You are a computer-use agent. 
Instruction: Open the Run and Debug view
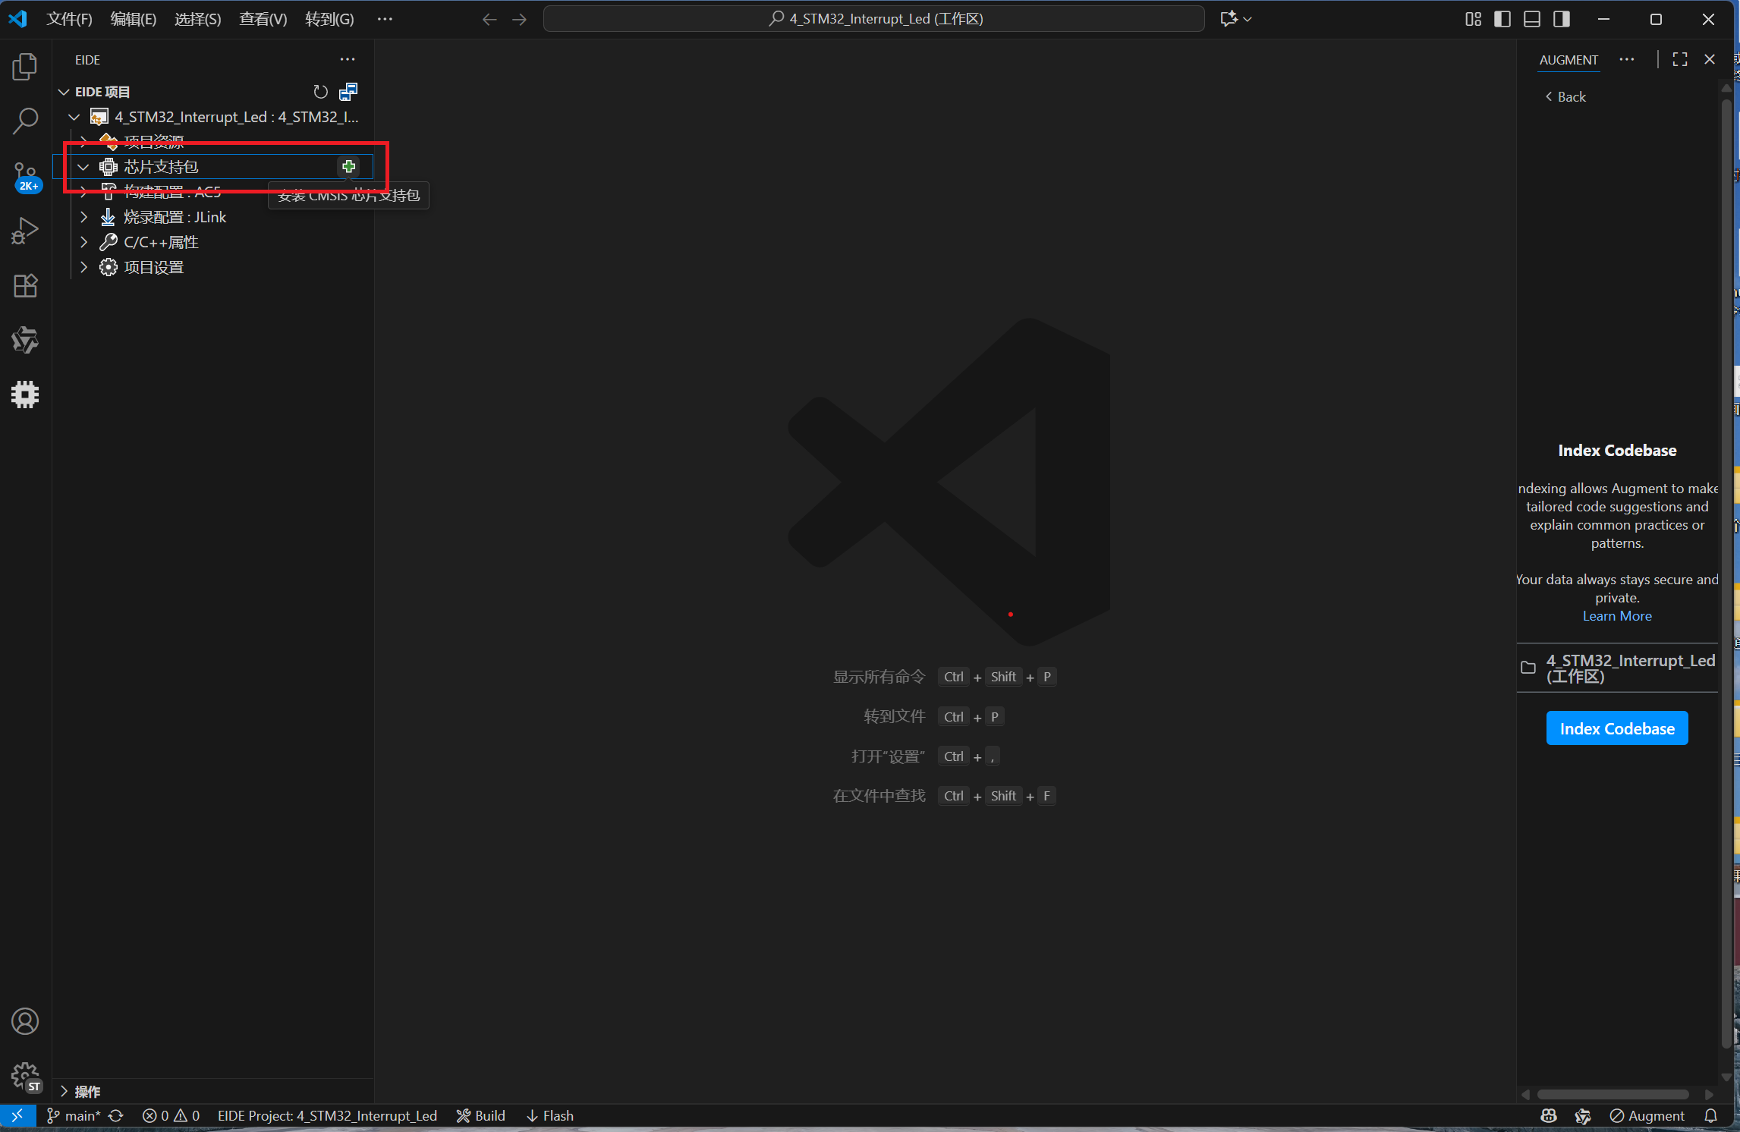[x=25, y=231]
